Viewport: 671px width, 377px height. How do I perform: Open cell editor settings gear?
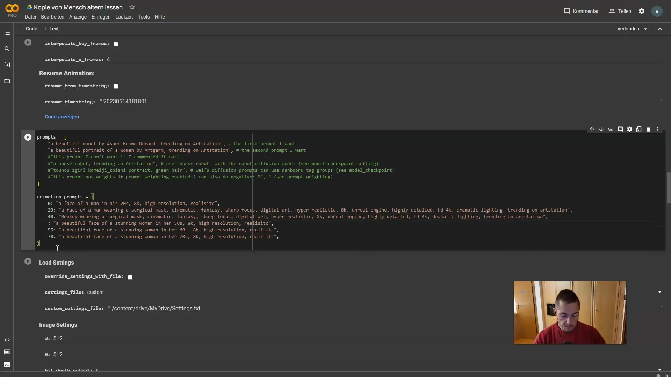[x=629, y=129]
